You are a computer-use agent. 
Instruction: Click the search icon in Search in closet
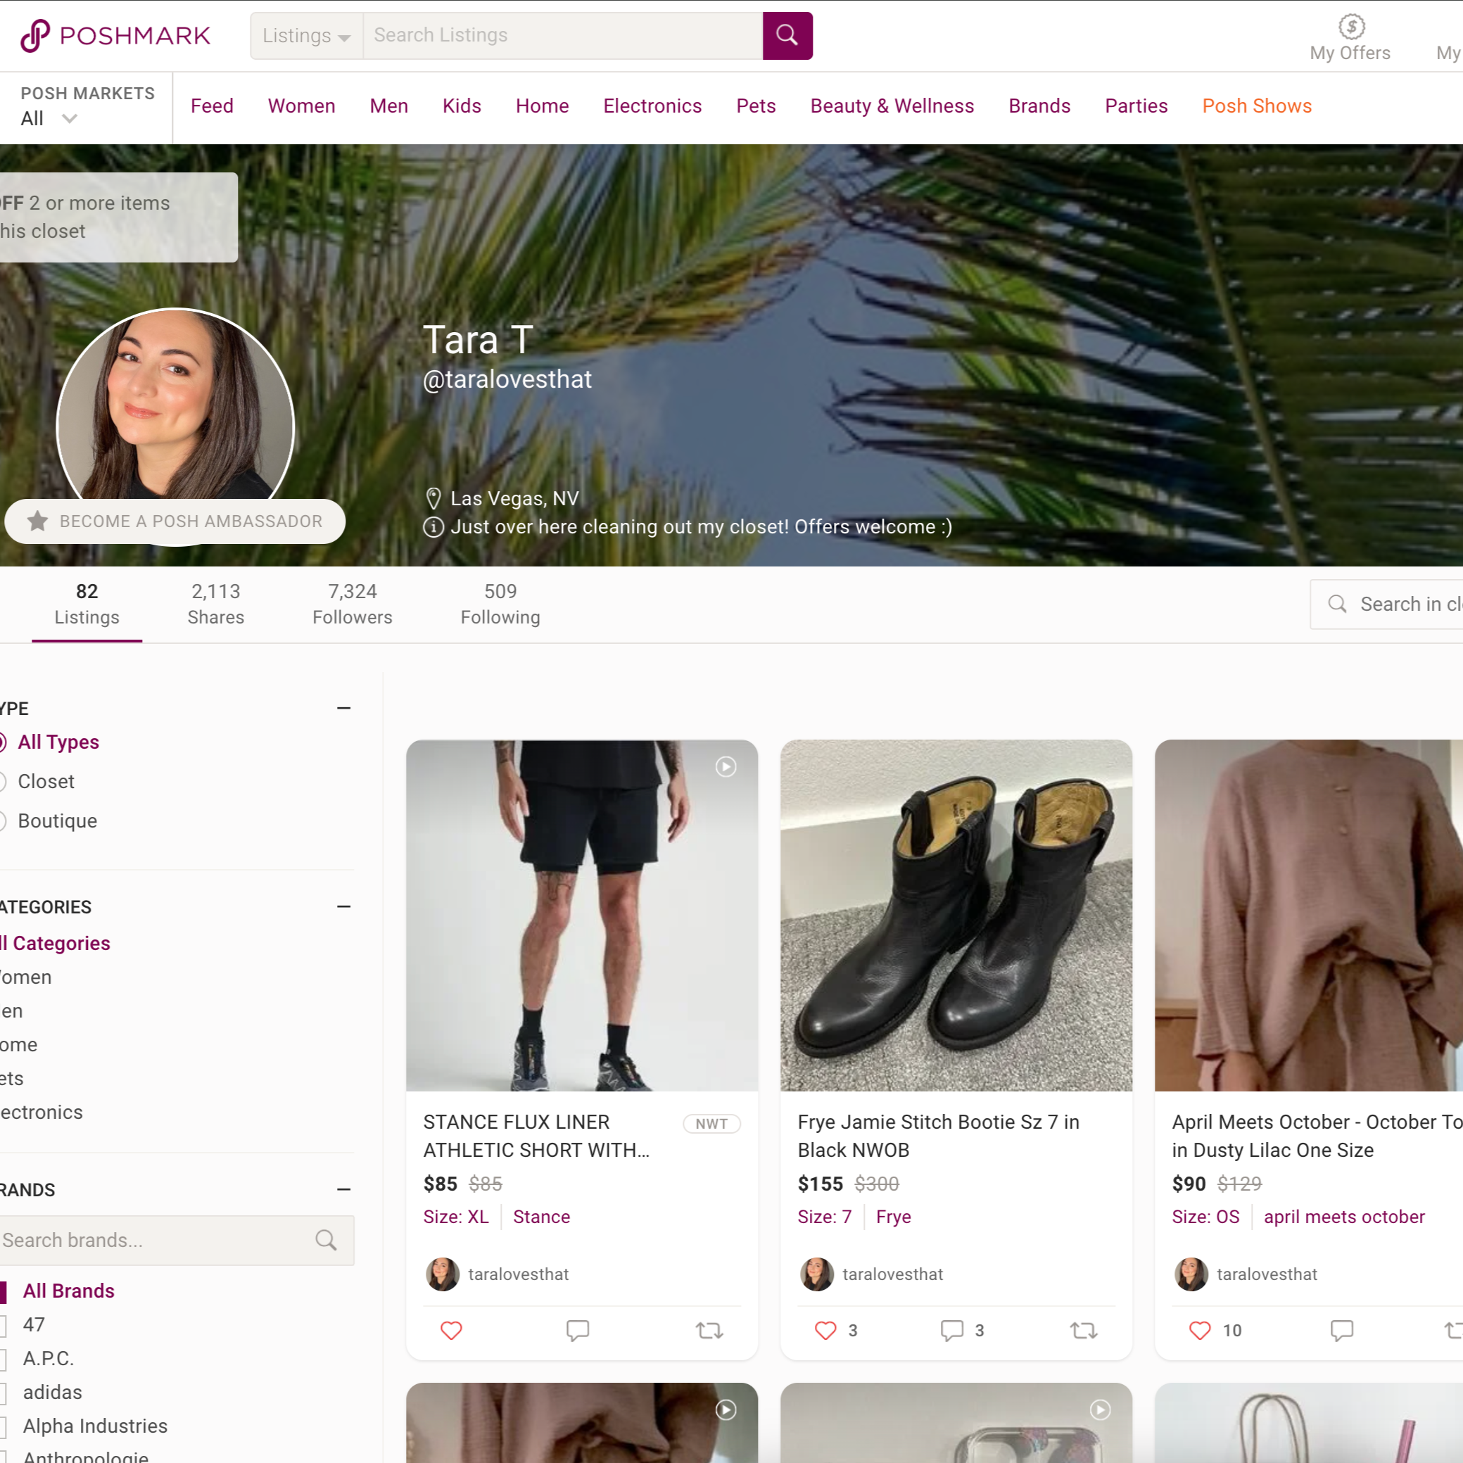(1336, 604)
